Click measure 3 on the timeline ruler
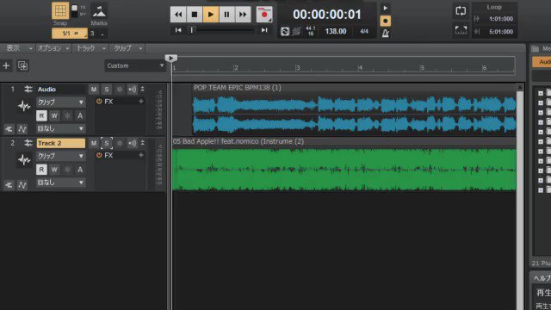The image size is (551, 310). pyautogui.click(x=298, y=67)
